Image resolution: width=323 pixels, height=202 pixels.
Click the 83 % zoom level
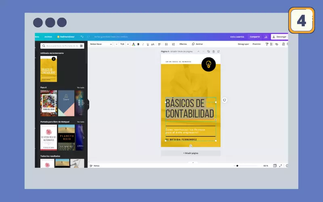[x=266, y=166]
